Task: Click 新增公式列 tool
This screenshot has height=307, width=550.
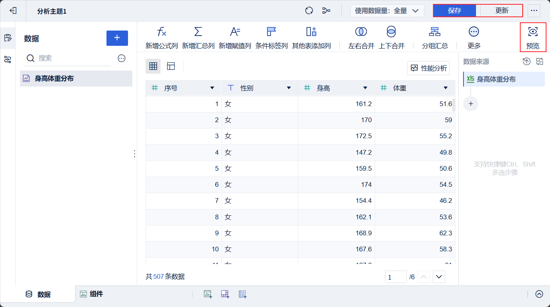Action: coord(162,38)
